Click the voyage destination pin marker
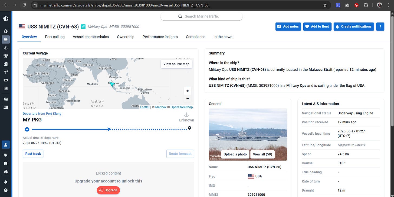This screenshot has width=394, height=197. click(x=189, y=128)
